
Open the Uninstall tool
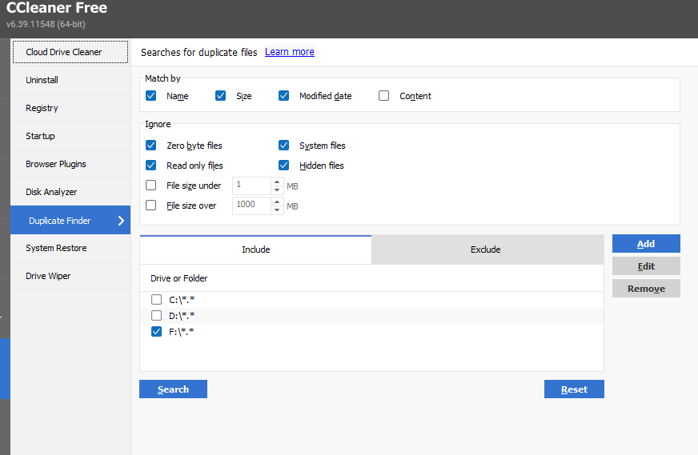pyautogui.click(x=70, y=80)
